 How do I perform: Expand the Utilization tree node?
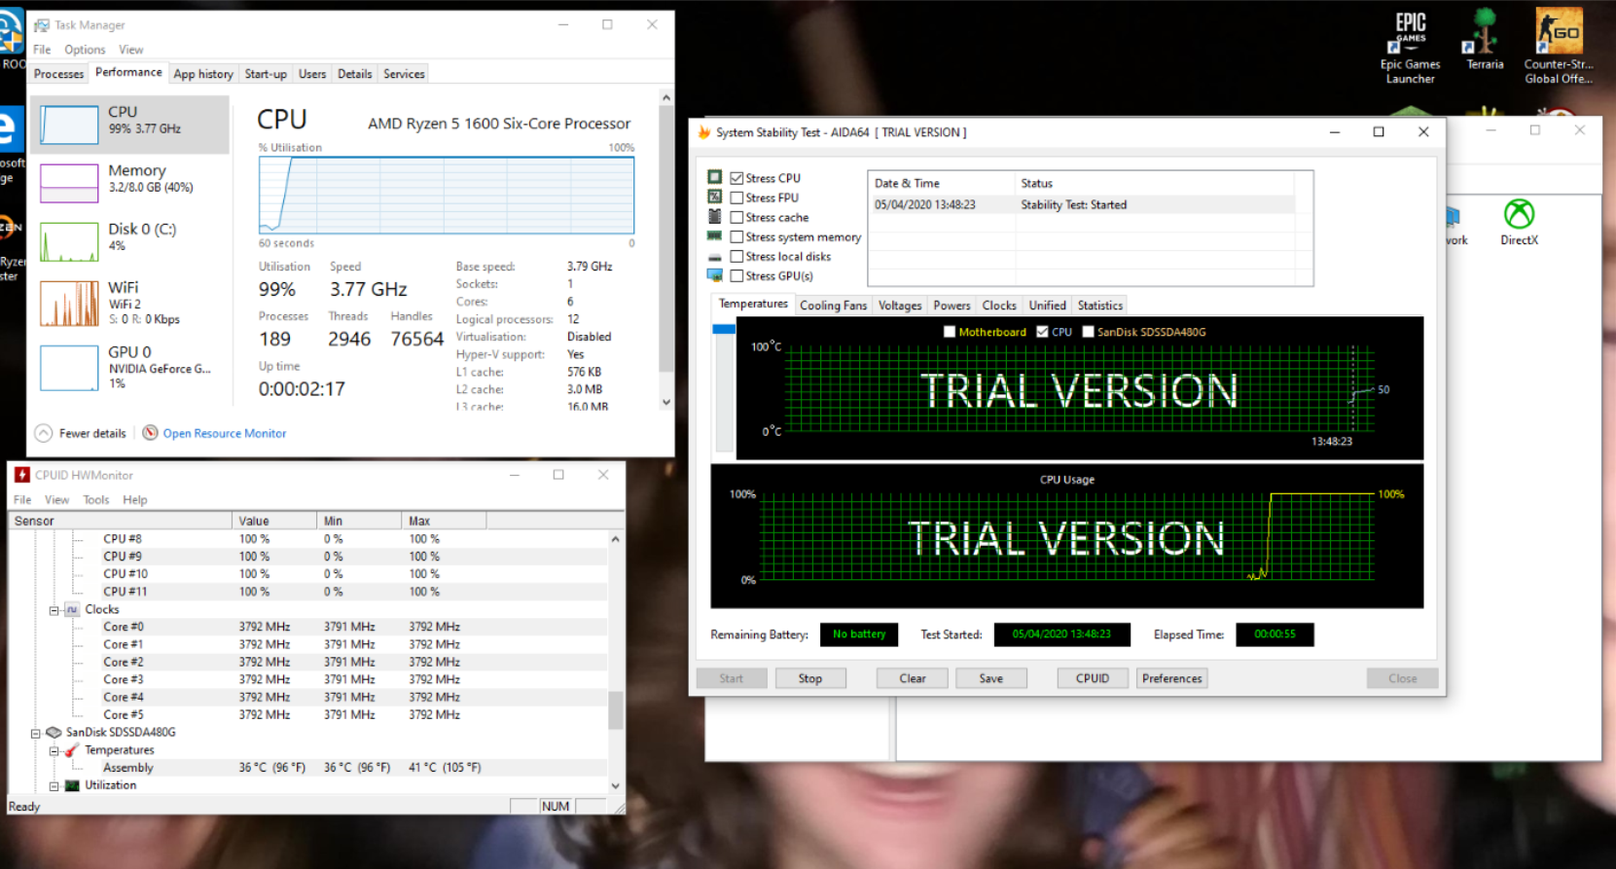54,786
